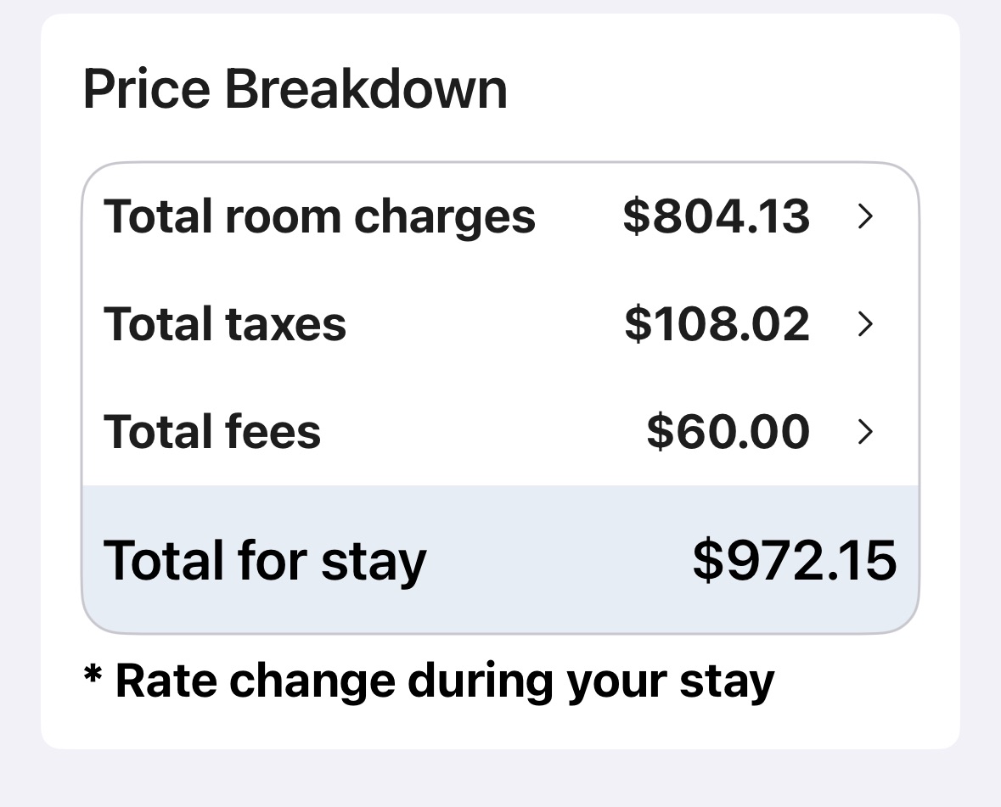The image size is (1001, 807).
Task: Click the Total for stay label
Action: [265, 561]
